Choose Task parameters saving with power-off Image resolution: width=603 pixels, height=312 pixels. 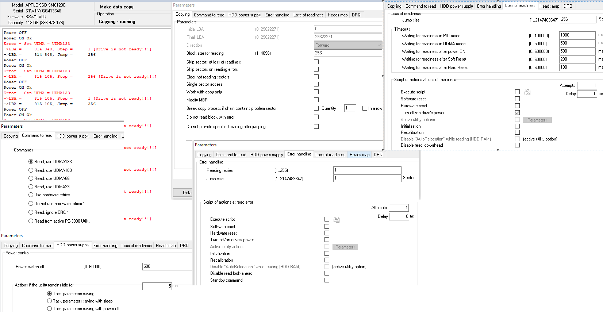coord(50,309)
